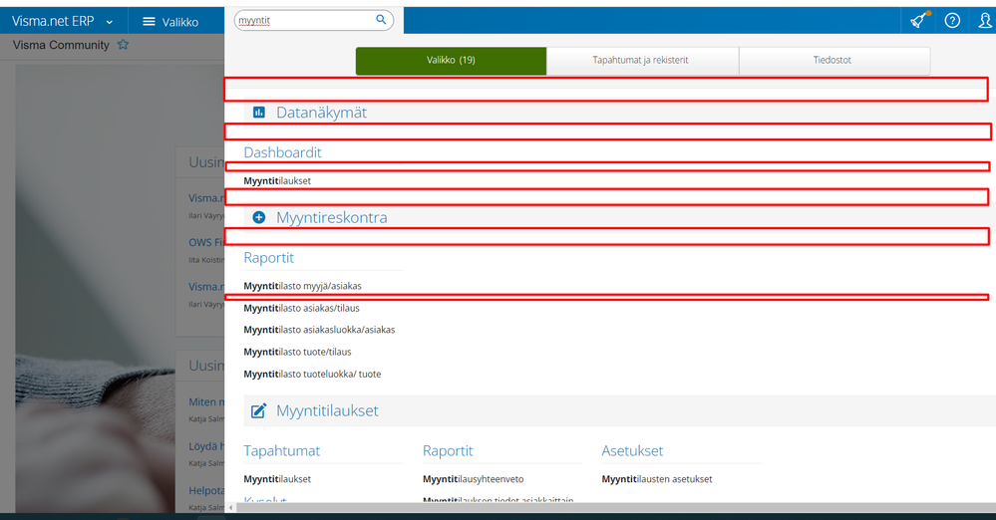The height and width of the screenshot is (520, 996).
Task: Open Myyntitilasto tuote/tilaus report
Action: point(297,353)
